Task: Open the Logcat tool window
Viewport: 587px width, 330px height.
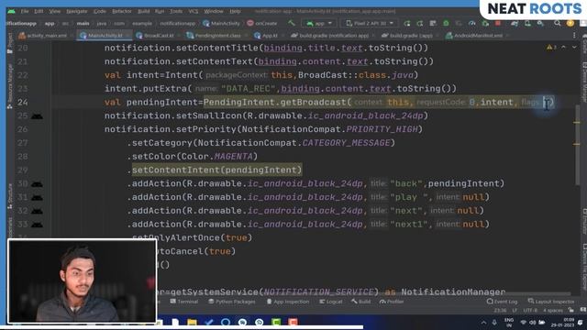Action: 331,302
